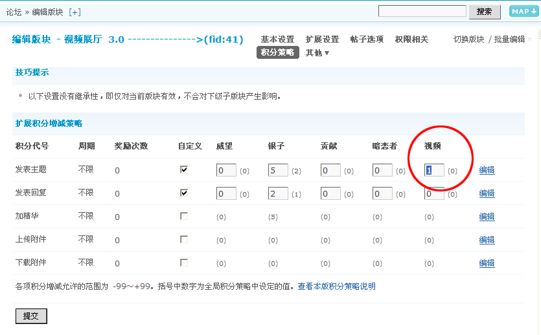Focus the search input field
This screenshot has width=541, height=335.
(x=422, y=11)
